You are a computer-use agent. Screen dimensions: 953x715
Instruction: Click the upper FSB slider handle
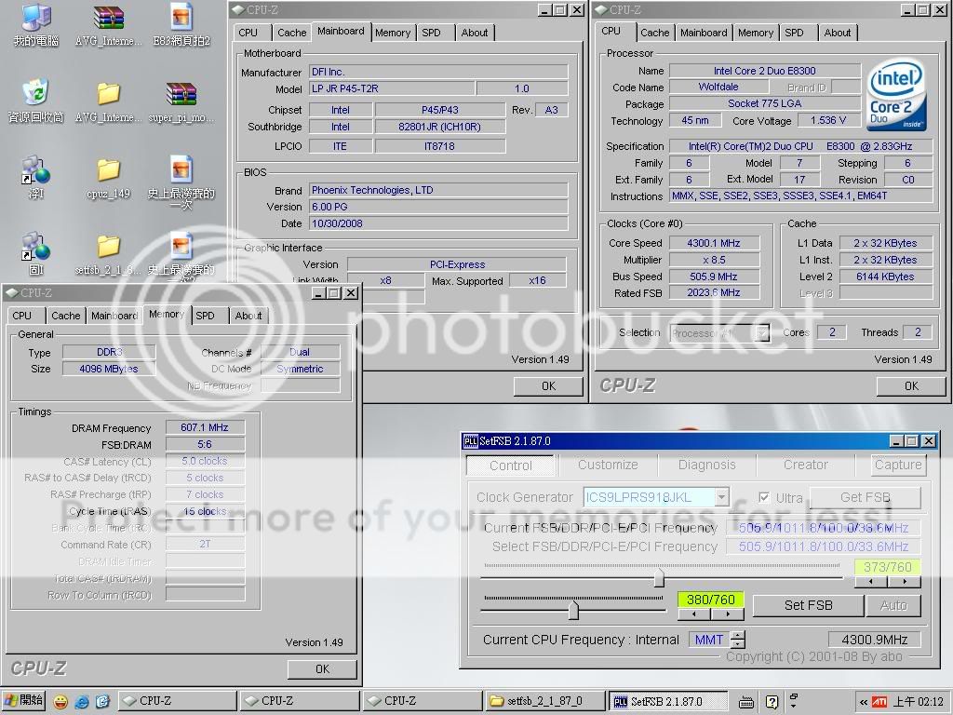point(659,577)
